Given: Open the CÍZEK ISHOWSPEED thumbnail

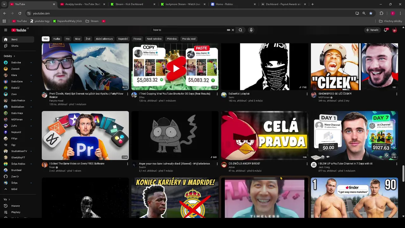Looking at the screenshot, I should (354, 66).
